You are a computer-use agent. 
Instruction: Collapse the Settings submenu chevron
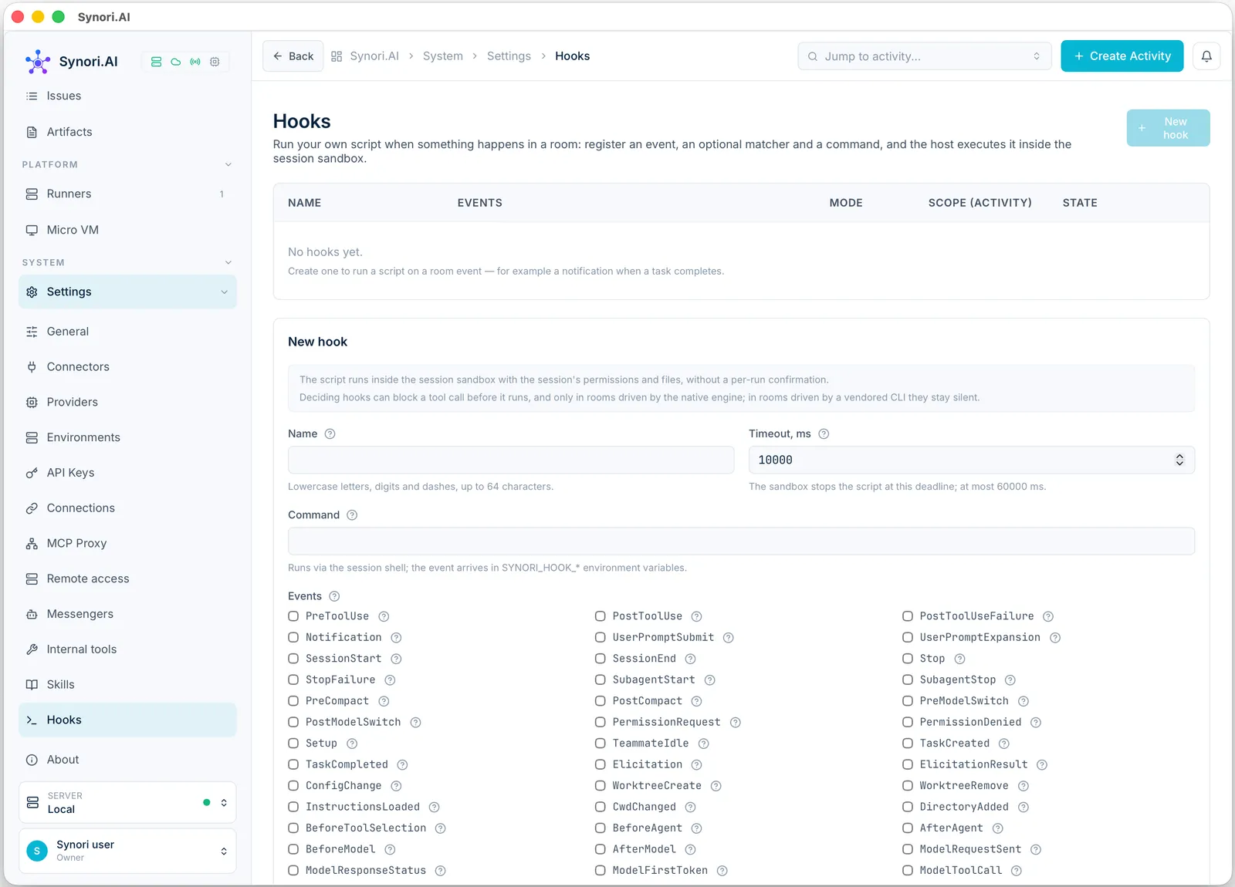coord(224,292)
